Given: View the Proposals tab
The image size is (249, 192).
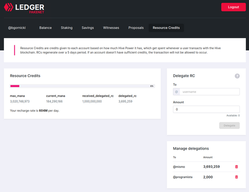Looking at the screenshot, I should (x=136, y=28).
